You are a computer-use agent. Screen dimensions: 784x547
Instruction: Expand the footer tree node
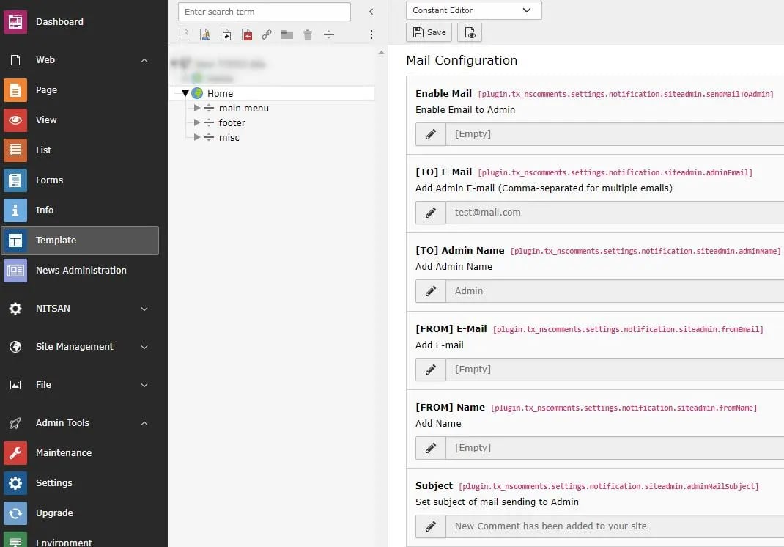(197, 122)
